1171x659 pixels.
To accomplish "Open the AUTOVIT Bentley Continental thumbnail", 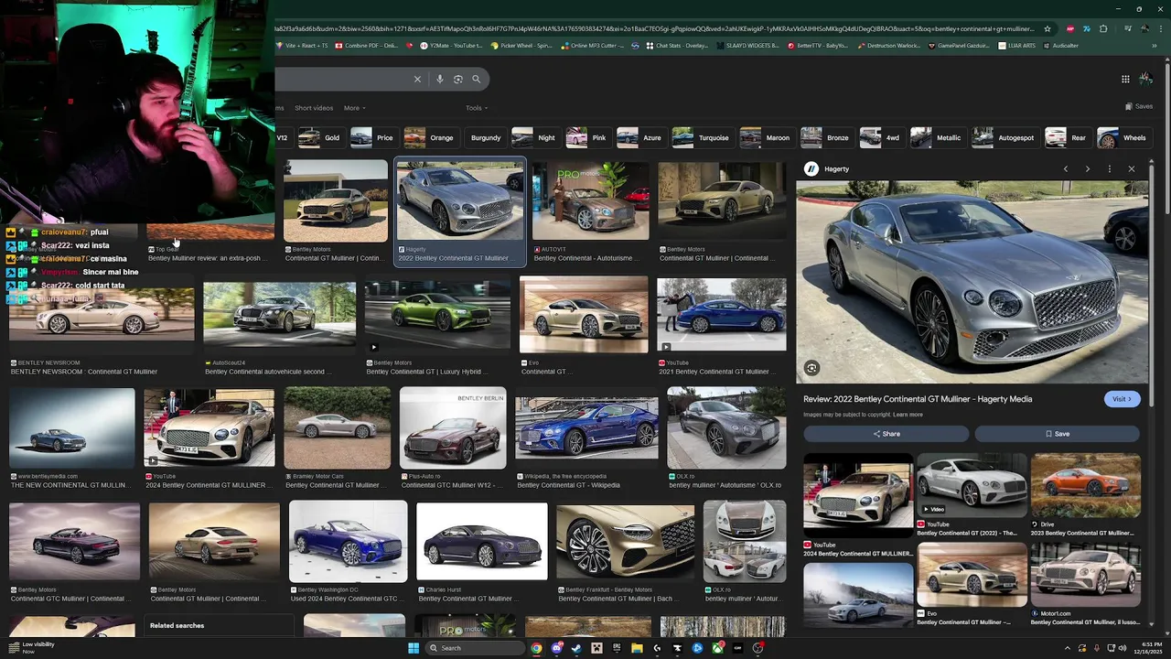I will 591,200.
